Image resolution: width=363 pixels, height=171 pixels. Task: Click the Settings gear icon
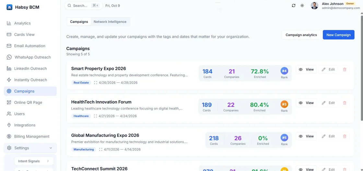[x=9, y=148]
